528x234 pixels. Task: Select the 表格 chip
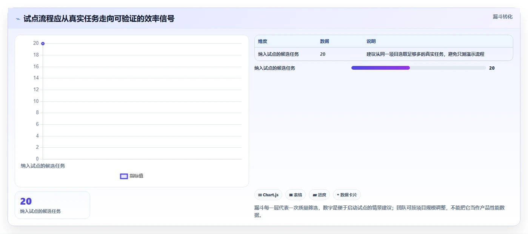tap(296, 195)
